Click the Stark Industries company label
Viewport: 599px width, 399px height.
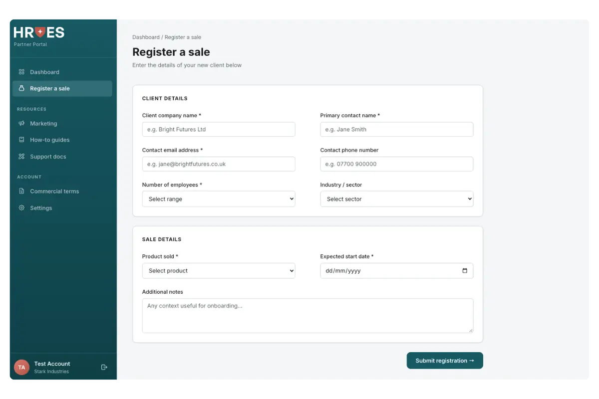tap(51, 372)
